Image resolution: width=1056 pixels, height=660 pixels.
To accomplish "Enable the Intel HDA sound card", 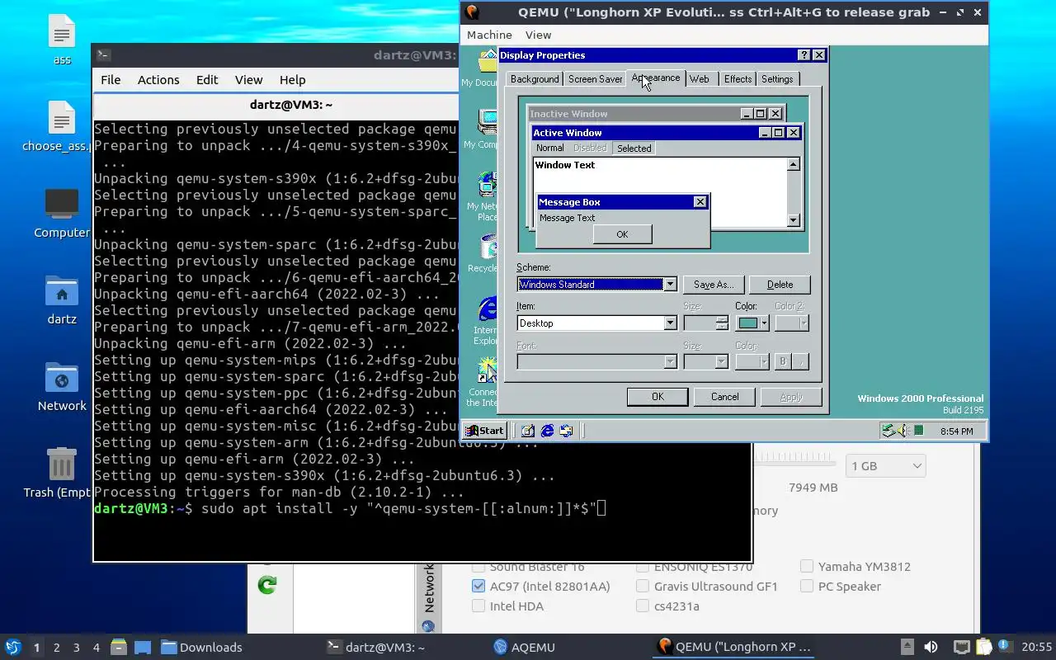I will point(478,606).
